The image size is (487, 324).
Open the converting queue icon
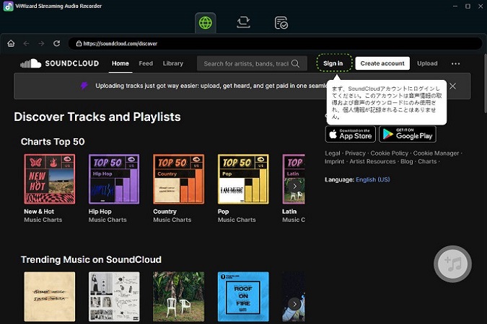pos(243,22)
